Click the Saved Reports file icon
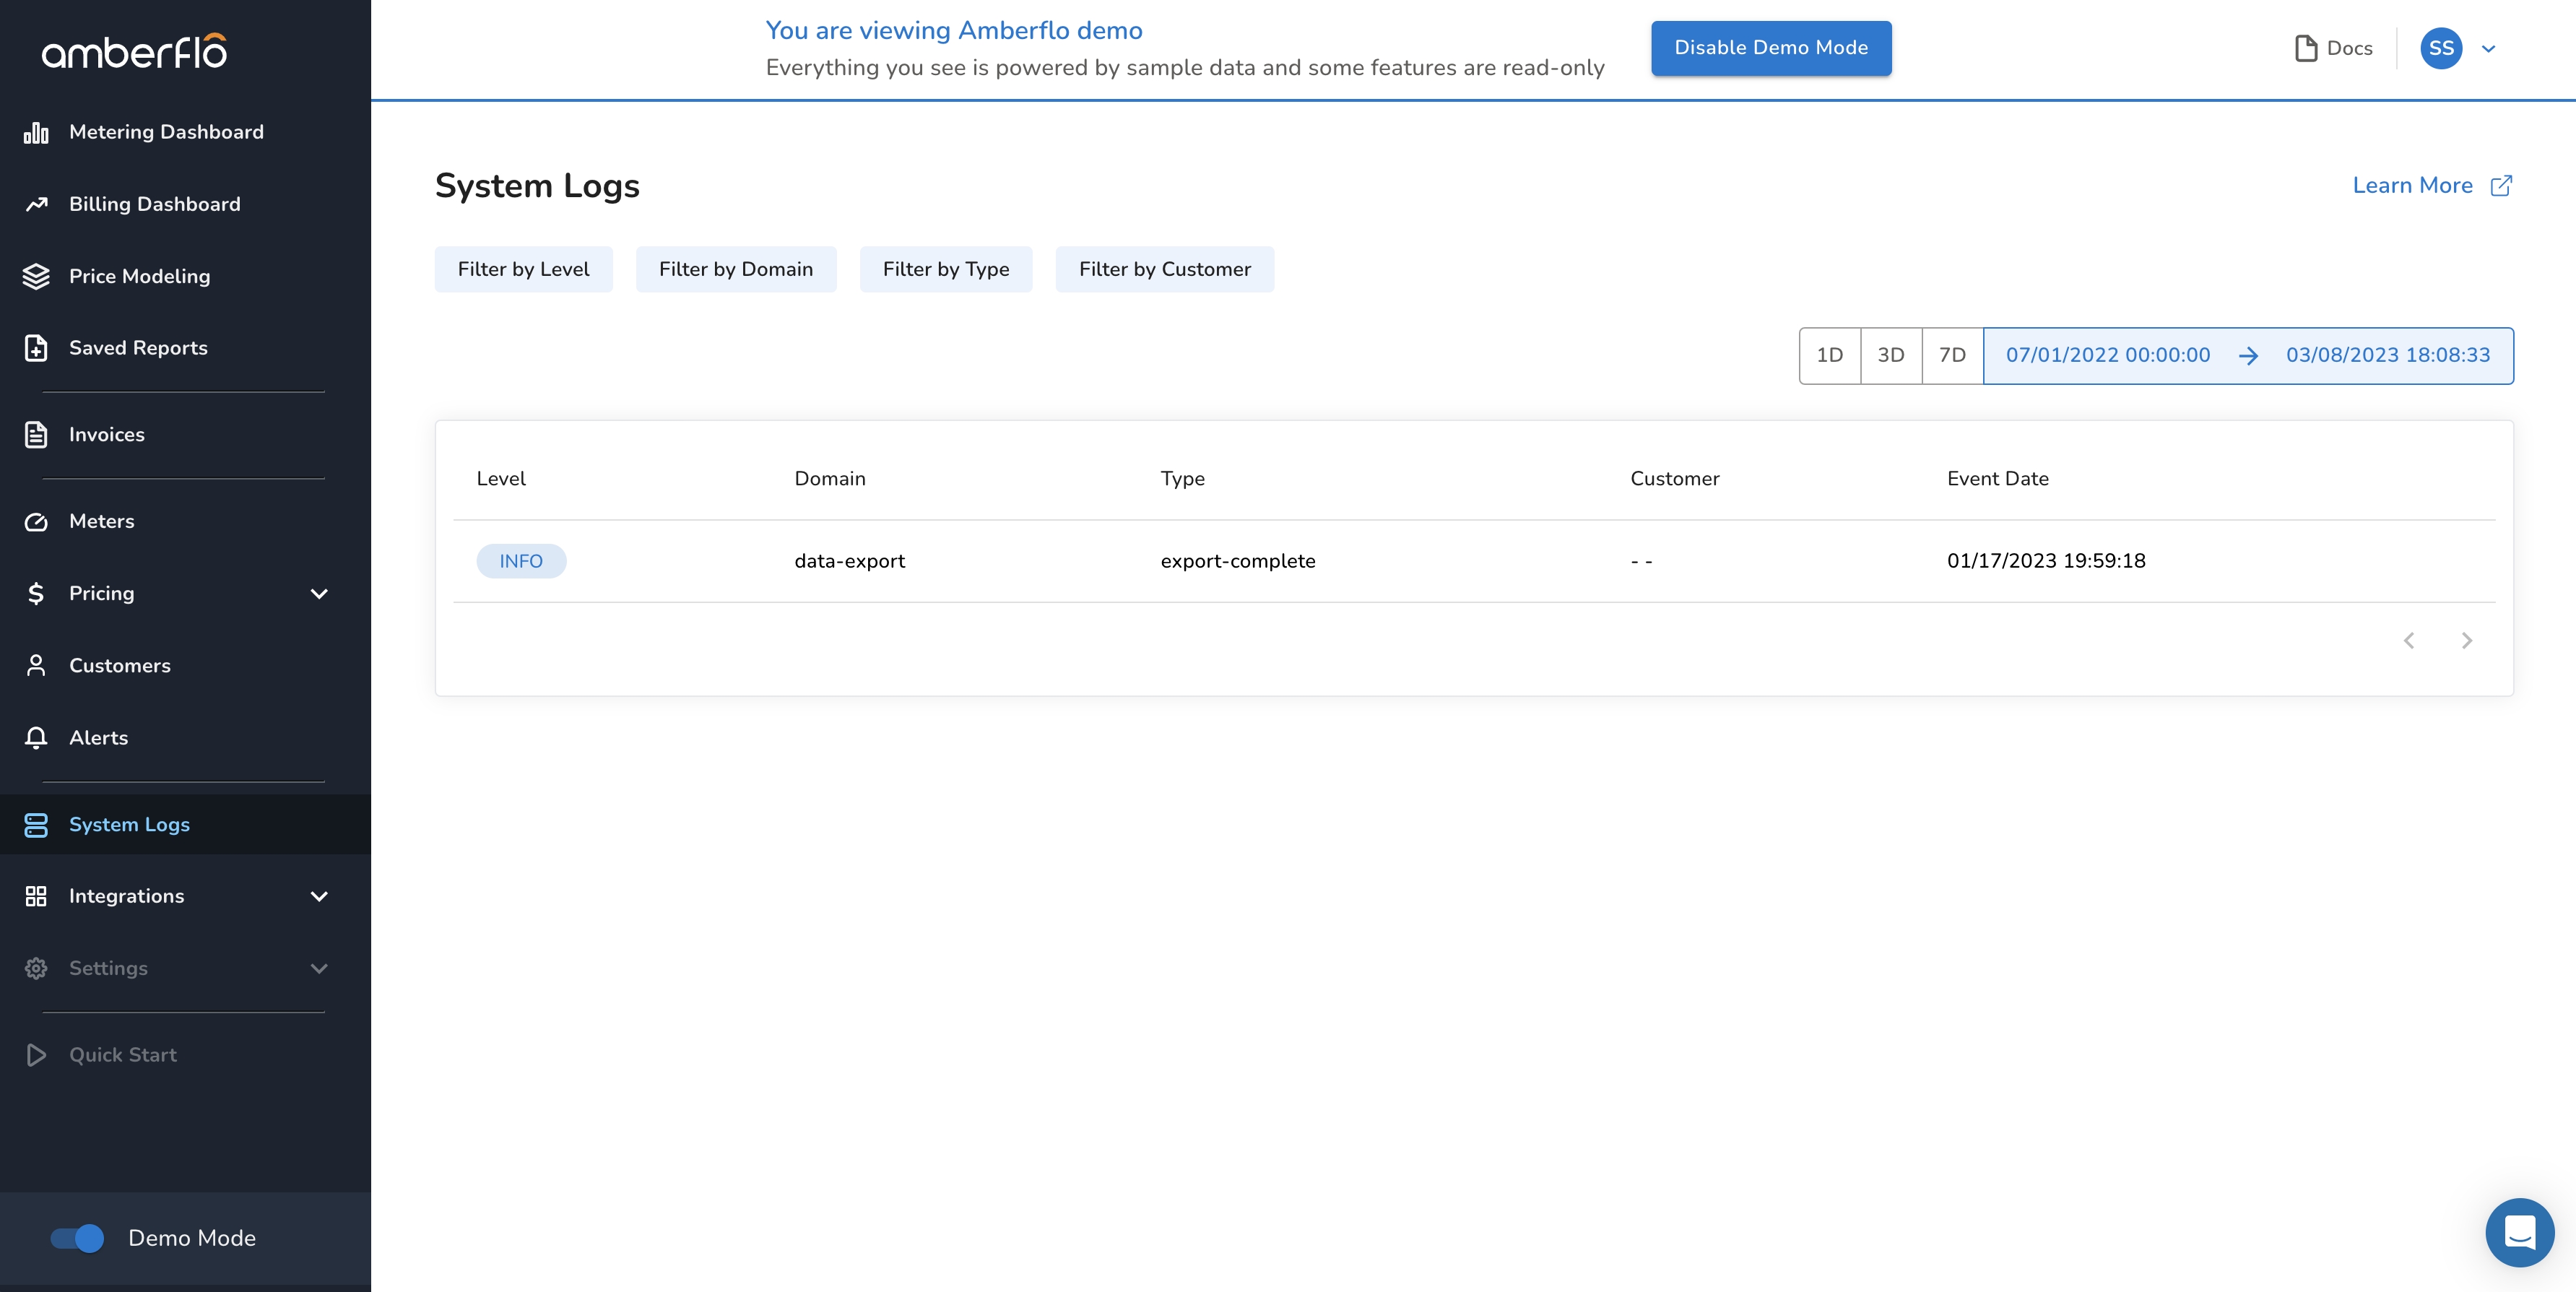 [x=36, y=348]
